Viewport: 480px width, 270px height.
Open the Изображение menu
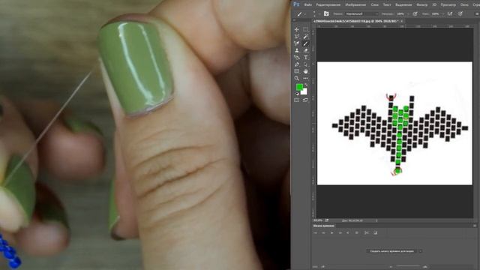click(x=355, y=5)
